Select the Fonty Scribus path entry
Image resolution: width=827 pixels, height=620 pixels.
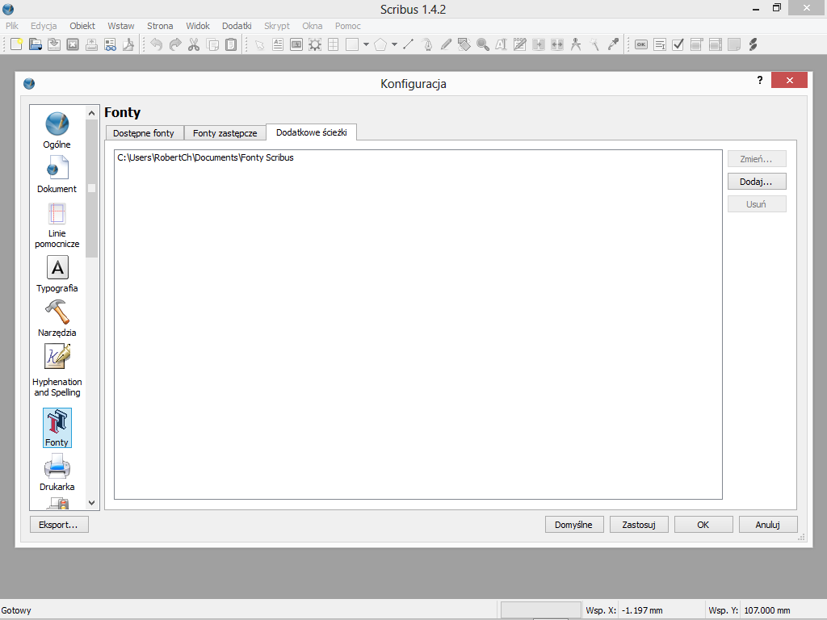[x=205, y=158]
